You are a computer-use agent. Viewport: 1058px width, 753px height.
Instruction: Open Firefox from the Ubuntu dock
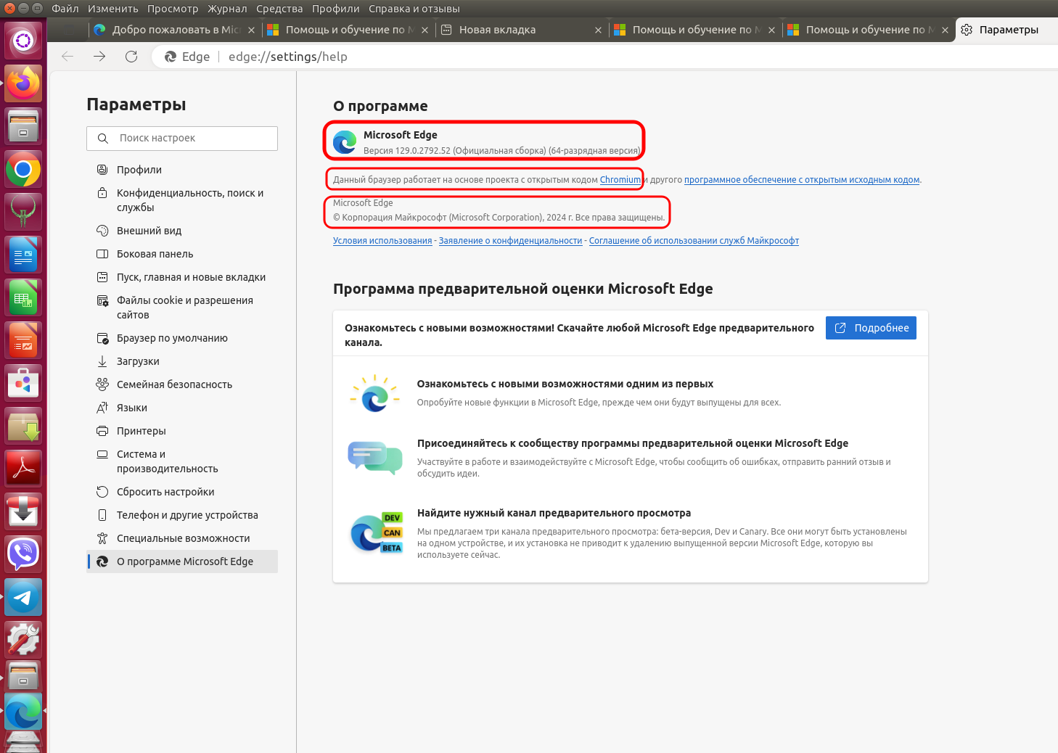coord(23,84)
